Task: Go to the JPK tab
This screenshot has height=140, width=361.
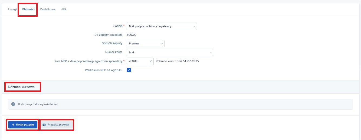Action: tap(64, 9)
